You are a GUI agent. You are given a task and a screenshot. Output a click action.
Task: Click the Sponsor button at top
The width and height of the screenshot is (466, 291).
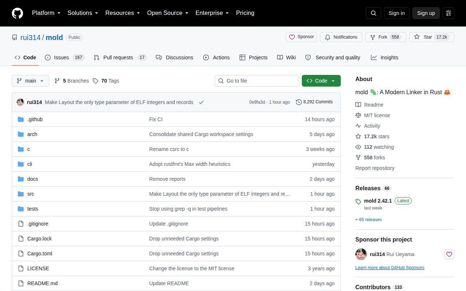coord(301,37)
